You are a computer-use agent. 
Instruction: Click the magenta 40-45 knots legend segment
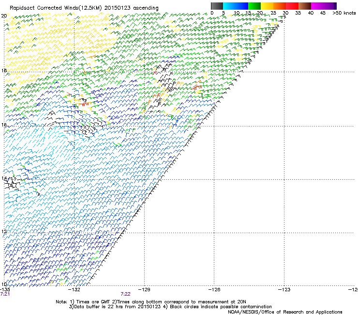click(x=317, y=6)
